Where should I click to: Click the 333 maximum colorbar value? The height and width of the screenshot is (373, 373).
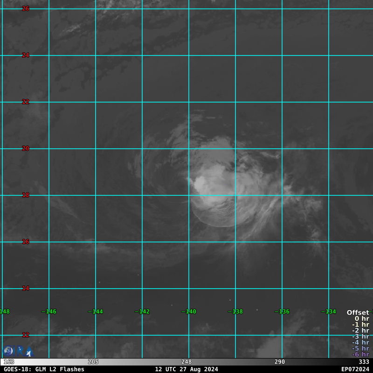pyautogui.click(x=364, y=362)
